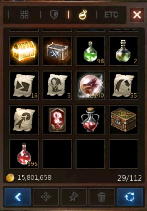Screen dimensions: 147x211
Task: Select the dragon orb item showing 1,140
Action: 90,85
